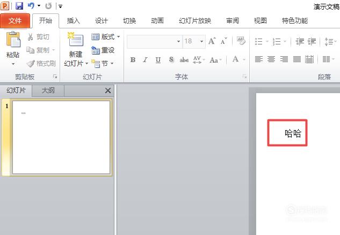Open the line spacing menu

[x=330, y=41]
